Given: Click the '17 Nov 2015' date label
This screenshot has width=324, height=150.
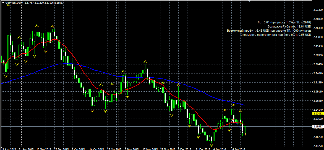Looking at the screenshot, I should (x=150, y=149).
